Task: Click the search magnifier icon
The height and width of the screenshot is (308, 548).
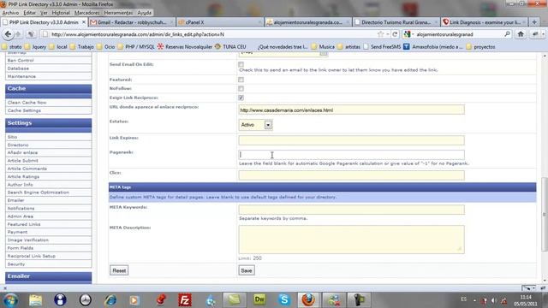Action: coord(507,34)
